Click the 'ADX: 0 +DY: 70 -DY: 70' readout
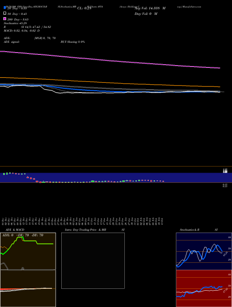 [x=22, y=235]
